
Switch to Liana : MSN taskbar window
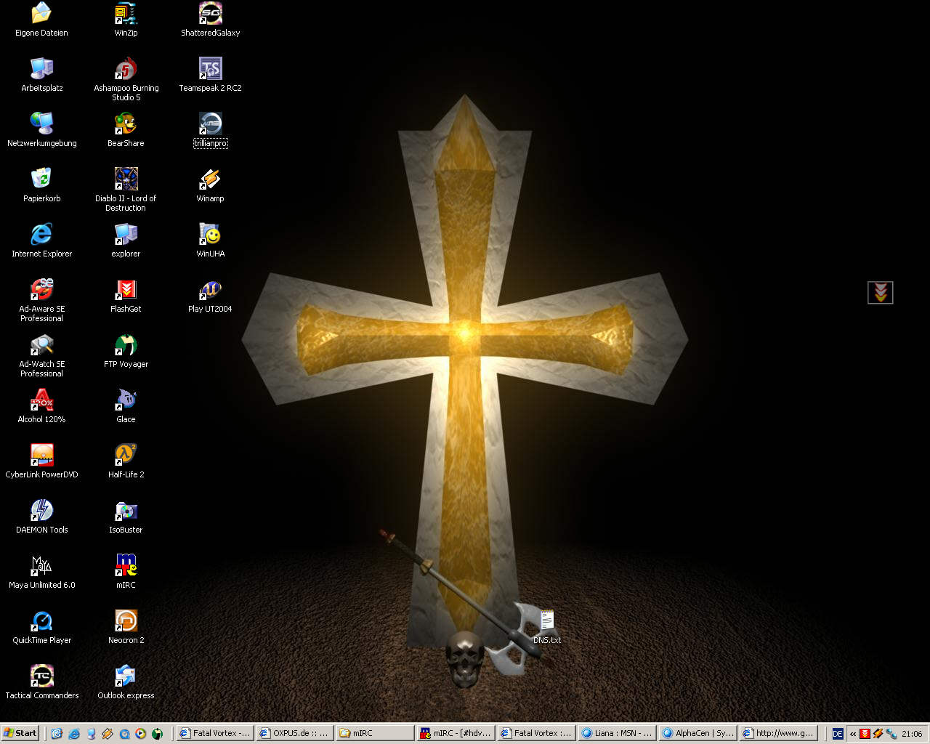(617, 733)
